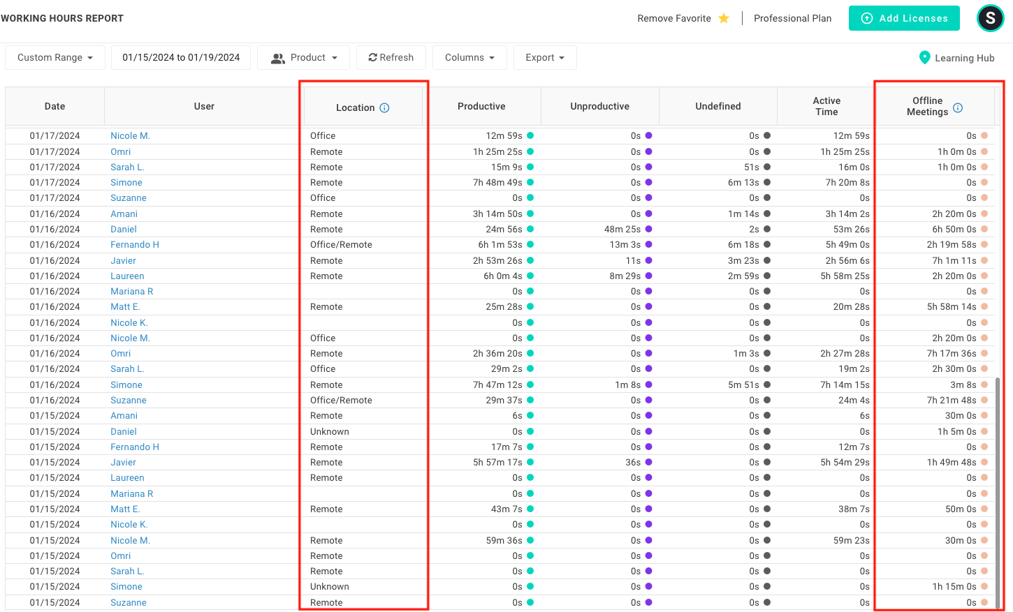Click the Offline Meetings info icon
1013x612 pixels.
click(958, 107)
